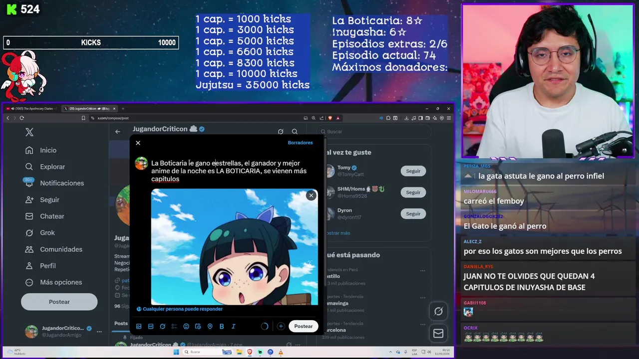Follow Tomy with the Seguir button
This screenshot has width=639, height=359.
tap(413, 171)
